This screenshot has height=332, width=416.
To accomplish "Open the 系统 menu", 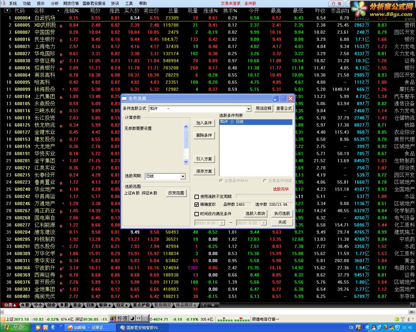I will (x=13, y=3).
